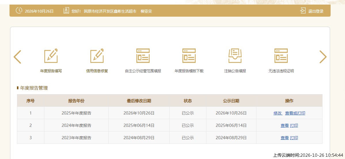Click the 已公示 status in row 1
This screenshot has width=345, height=159.
188,113
